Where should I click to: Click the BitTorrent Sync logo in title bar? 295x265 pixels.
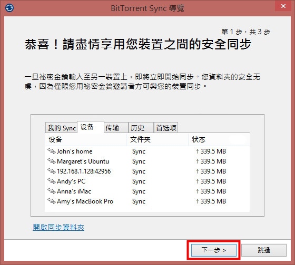click(x=9, y=8)
